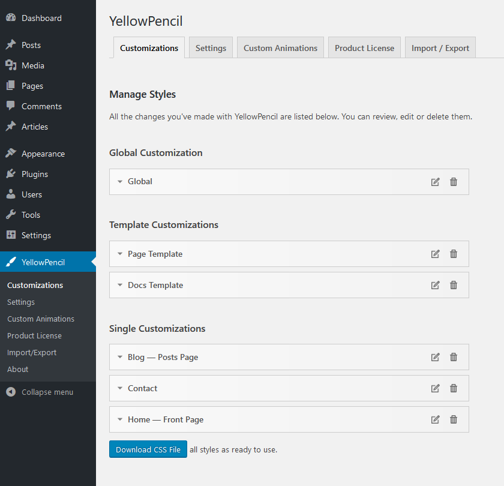
Task: Click the Tools wrench icon
Action: point(11,214)
